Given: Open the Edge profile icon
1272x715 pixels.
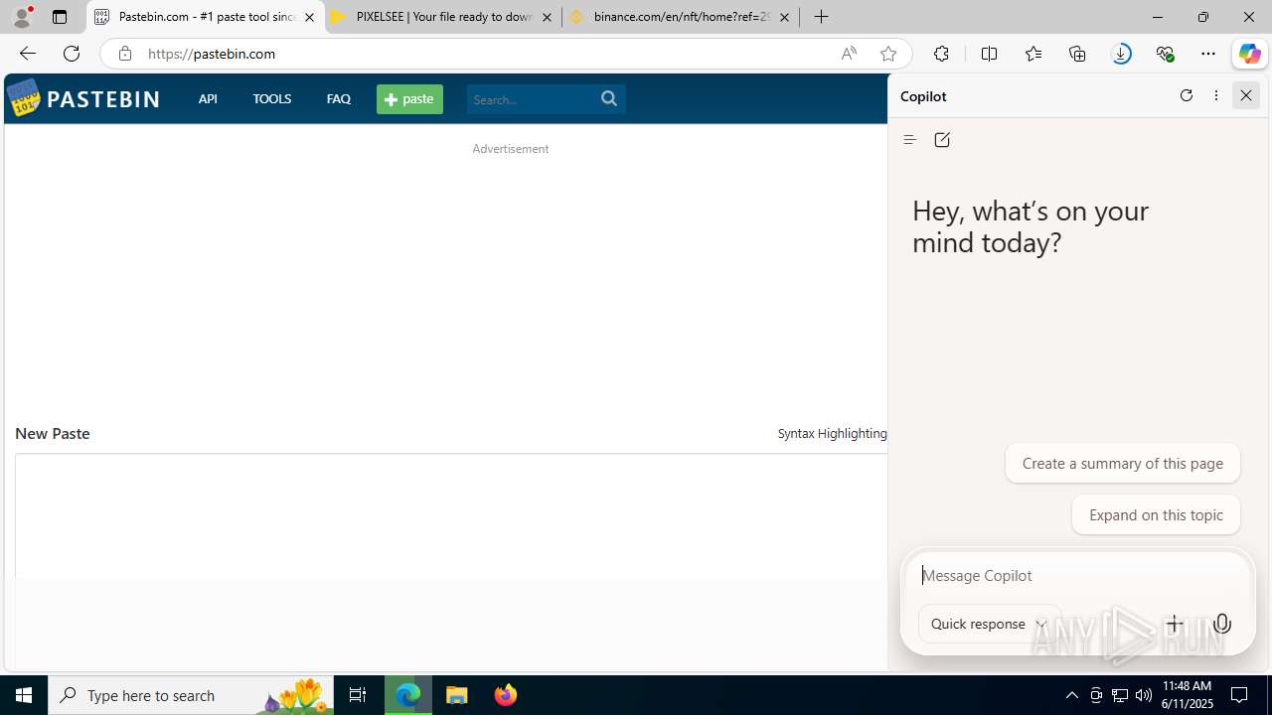Looking at the screenshot, I should [22, 17].
